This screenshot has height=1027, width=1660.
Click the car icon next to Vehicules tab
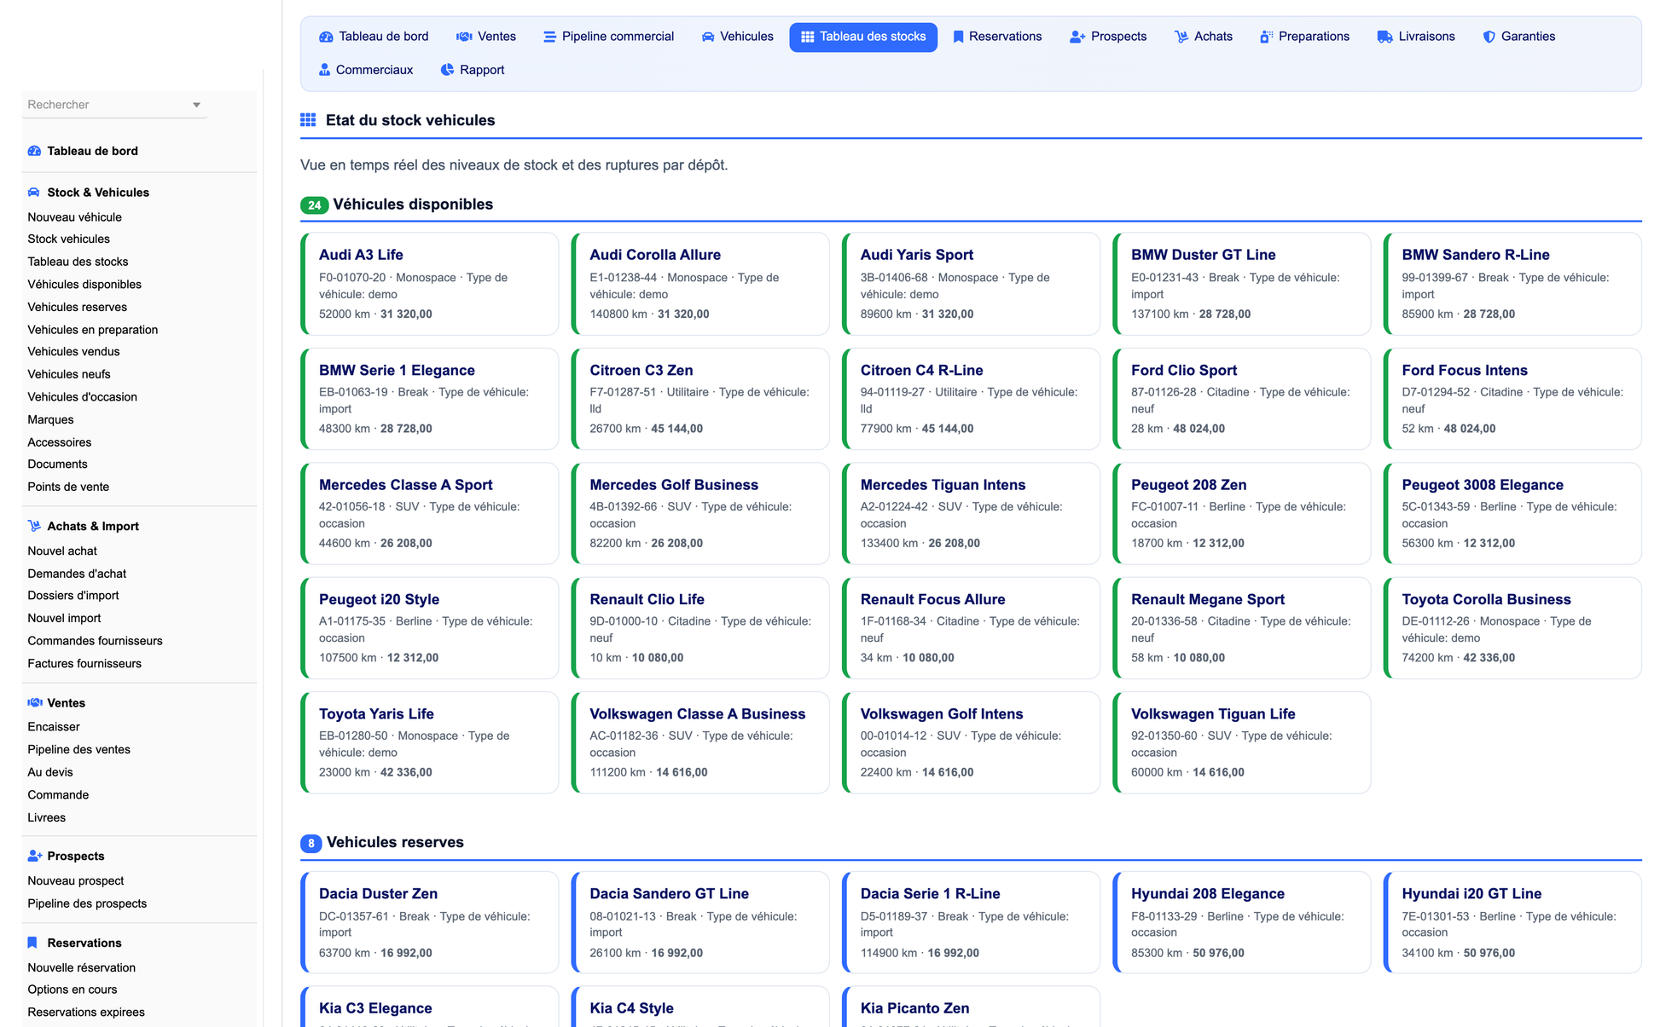tap(708, 37)
